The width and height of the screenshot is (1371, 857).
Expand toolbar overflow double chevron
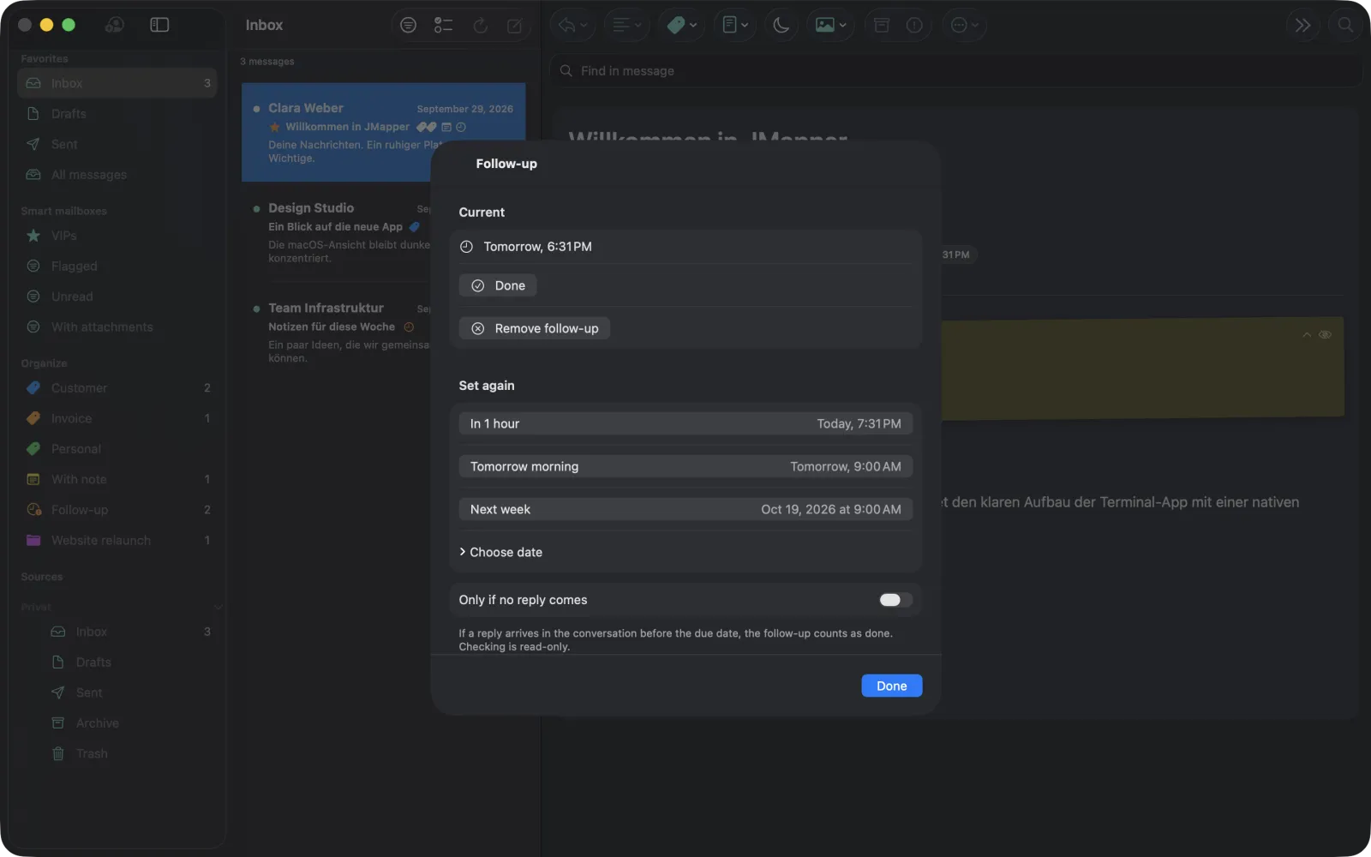click(x=1302, y=26)
